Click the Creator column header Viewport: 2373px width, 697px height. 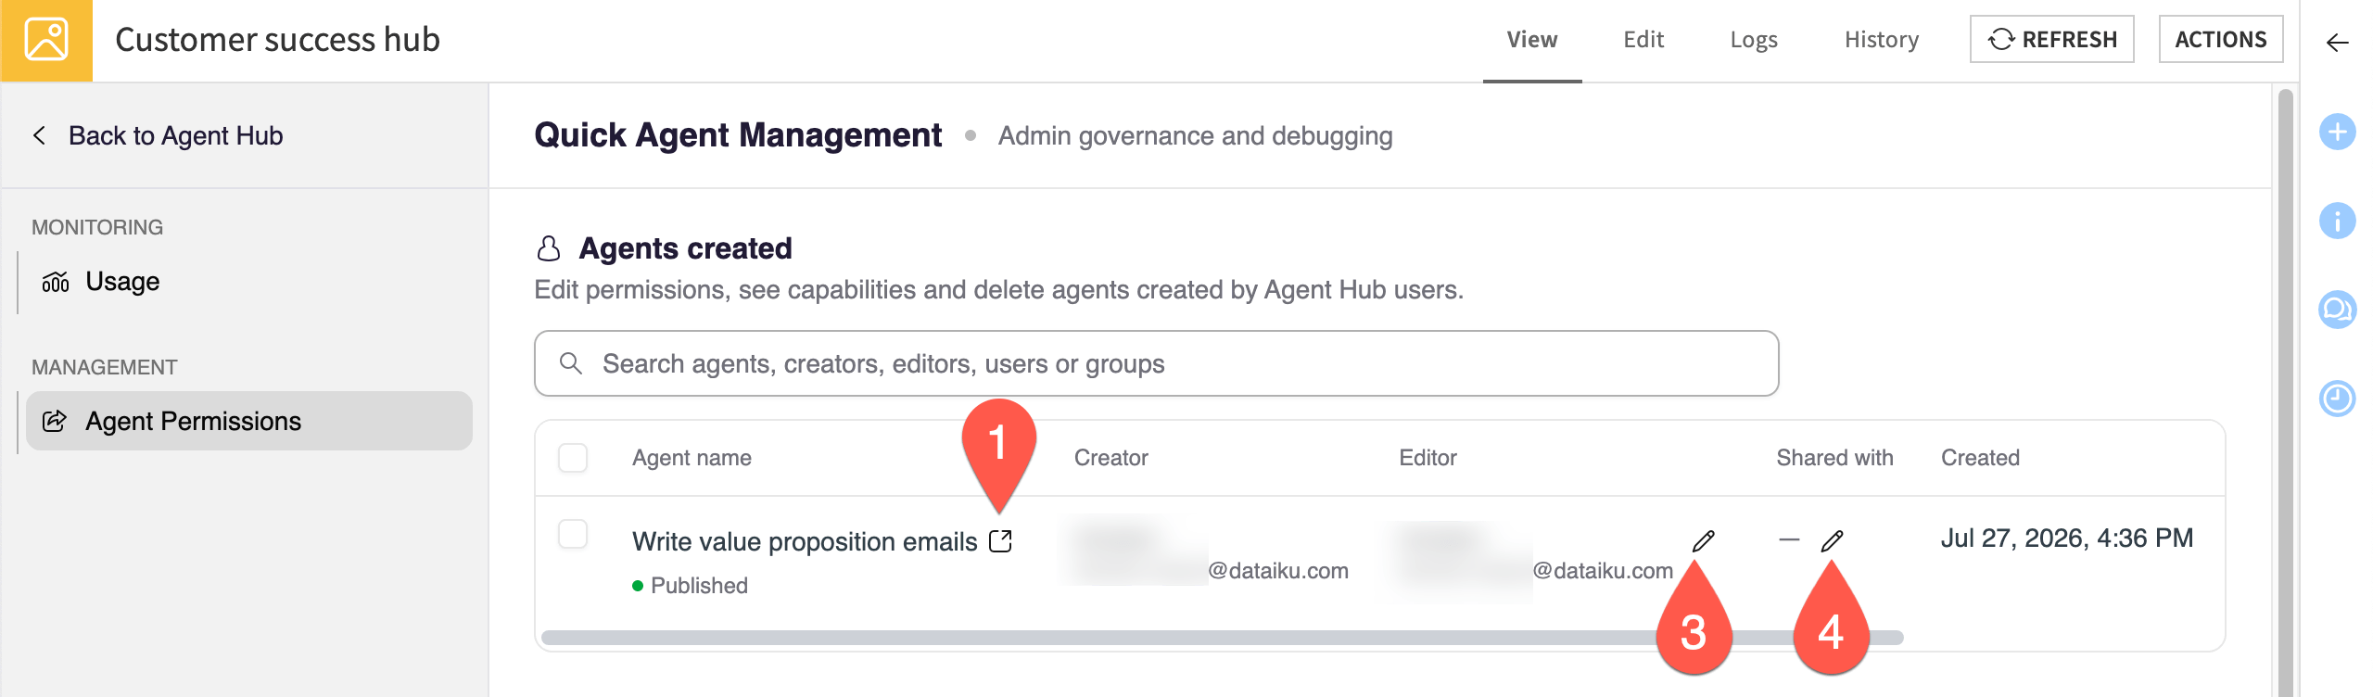(x=1110, y=458)
